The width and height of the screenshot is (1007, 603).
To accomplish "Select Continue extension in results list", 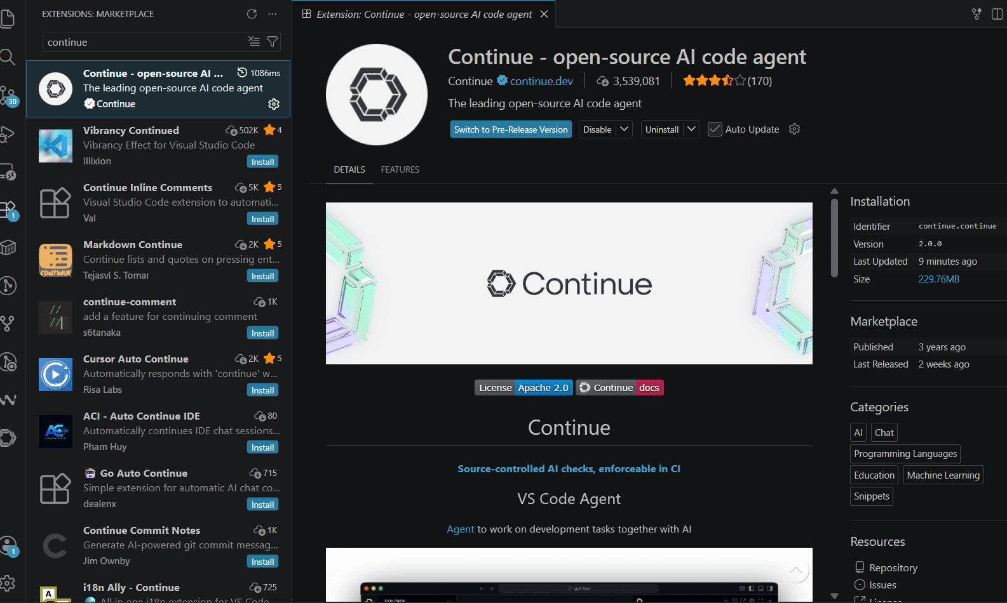I will (x=158, y=89).
